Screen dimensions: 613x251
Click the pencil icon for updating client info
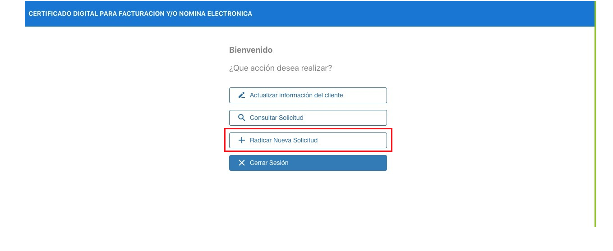[242, 95]
